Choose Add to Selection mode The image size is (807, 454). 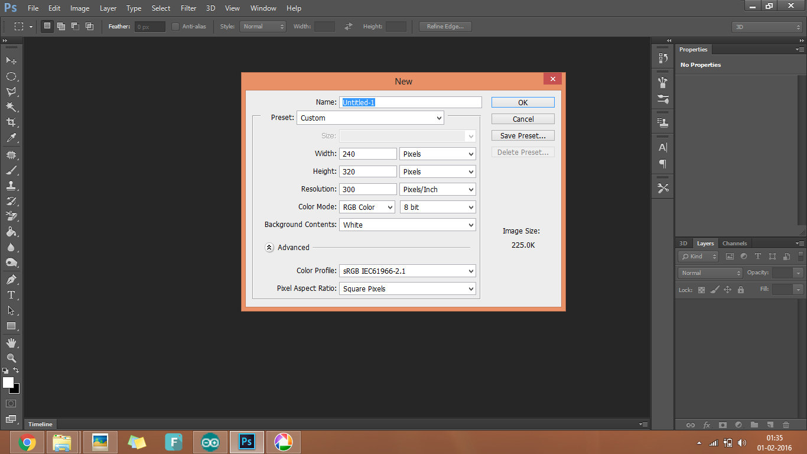point(61,27)
